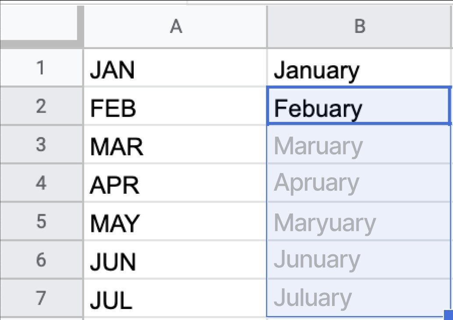Select column B header
Image resolution: width=453 pixels, height=320 pixels.
[359, 26]
